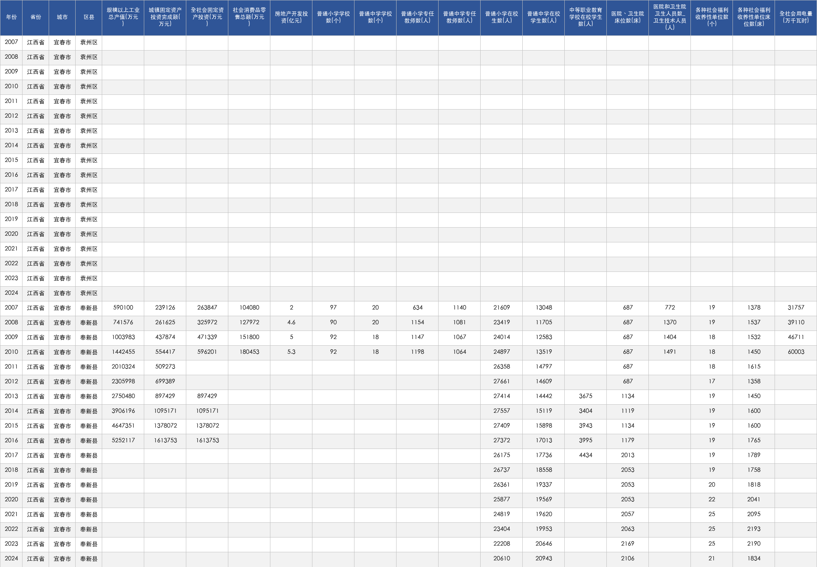Click cell with value 590100
The height and width of the screenshot is (567, 817).
point(123,308)
